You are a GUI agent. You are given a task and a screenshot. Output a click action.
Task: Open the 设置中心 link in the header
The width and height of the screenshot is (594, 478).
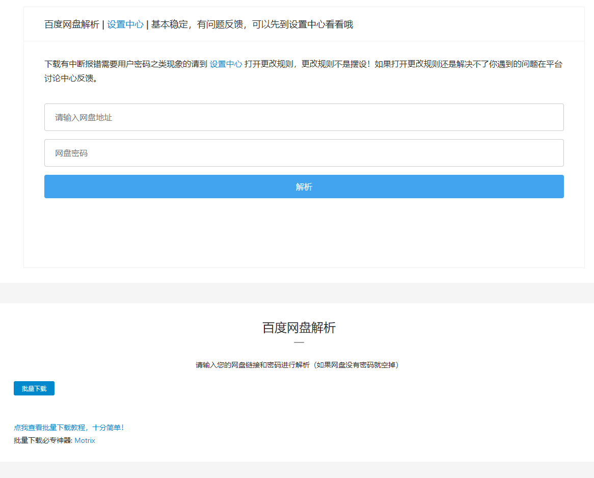point(125,24)
